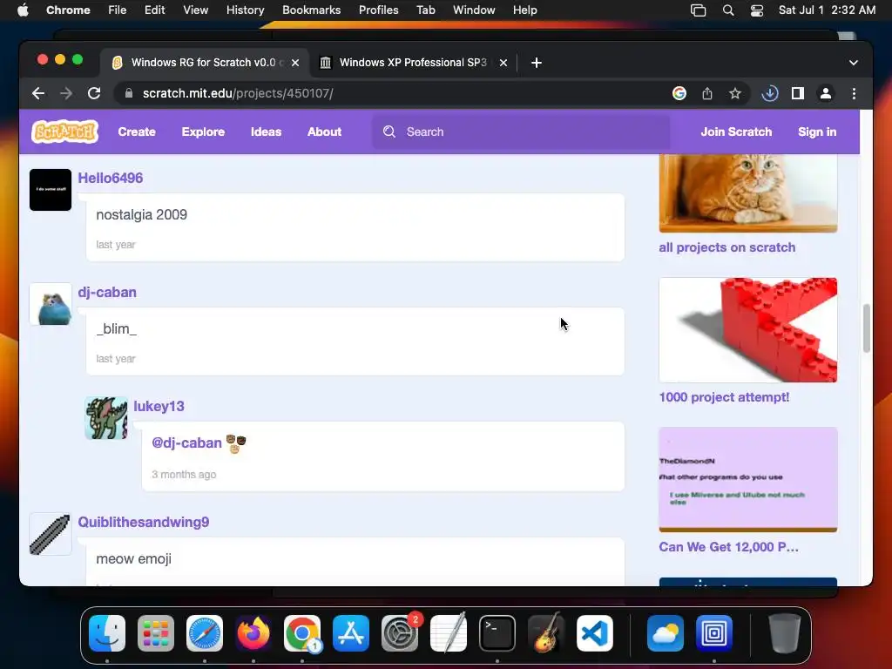Click the share page icon

pos(707,93)
